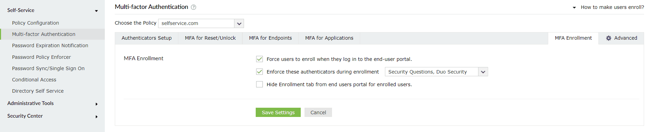The width and height of the screenshot is (652, 132).
Task: Click the MFA Enrollment section label
Action: click(144, 58)
